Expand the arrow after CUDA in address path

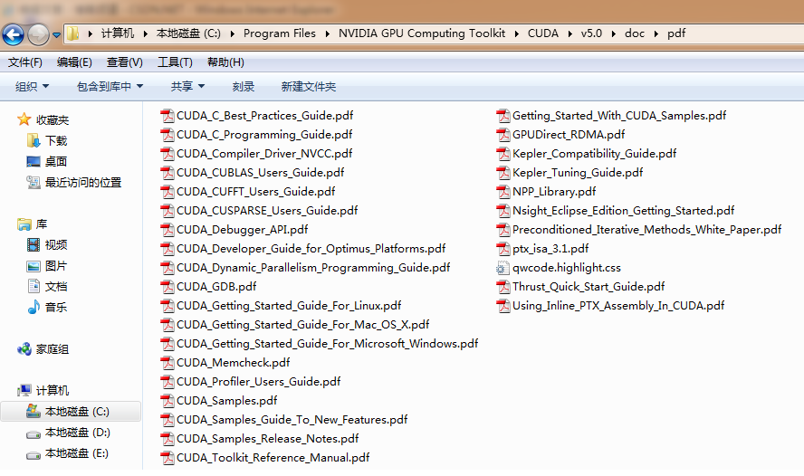pos(569,33)
